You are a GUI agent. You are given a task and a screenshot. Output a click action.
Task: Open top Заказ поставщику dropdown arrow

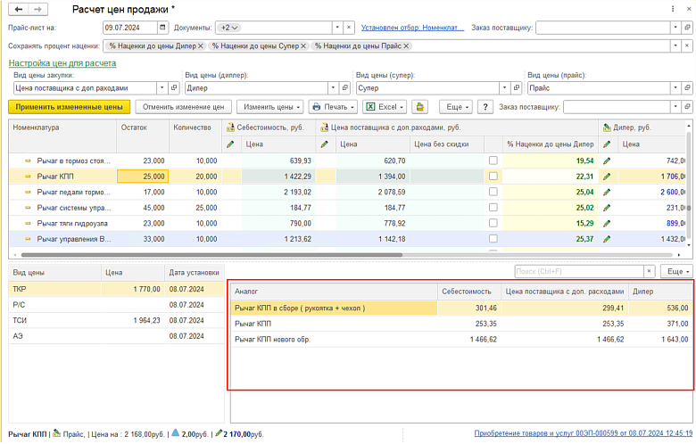coord(675,28)
